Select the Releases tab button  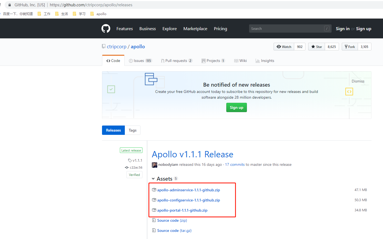pyautogui.click(x=113, y=130)
